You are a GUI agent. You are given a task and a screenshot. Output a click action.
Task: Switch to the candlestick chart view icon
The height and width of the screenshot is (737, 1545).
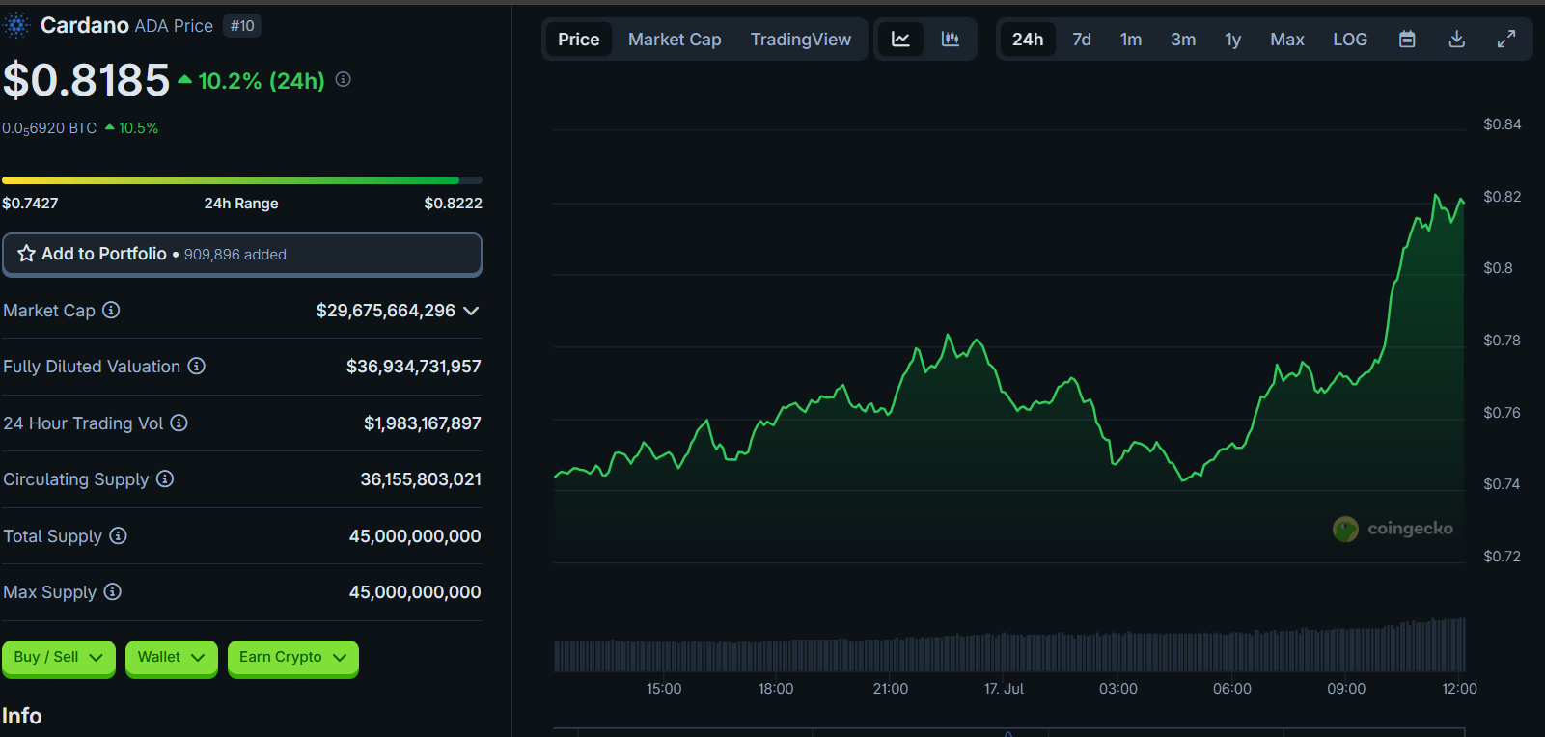pos(951,40)
